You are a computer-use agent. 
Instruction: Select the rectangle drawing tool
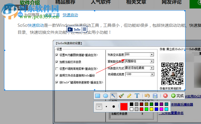tap(98, 96)
